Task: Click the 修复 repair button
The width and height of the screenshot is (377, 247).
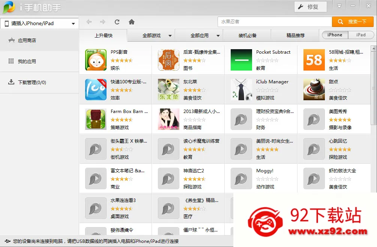Action: click(311, 7)
